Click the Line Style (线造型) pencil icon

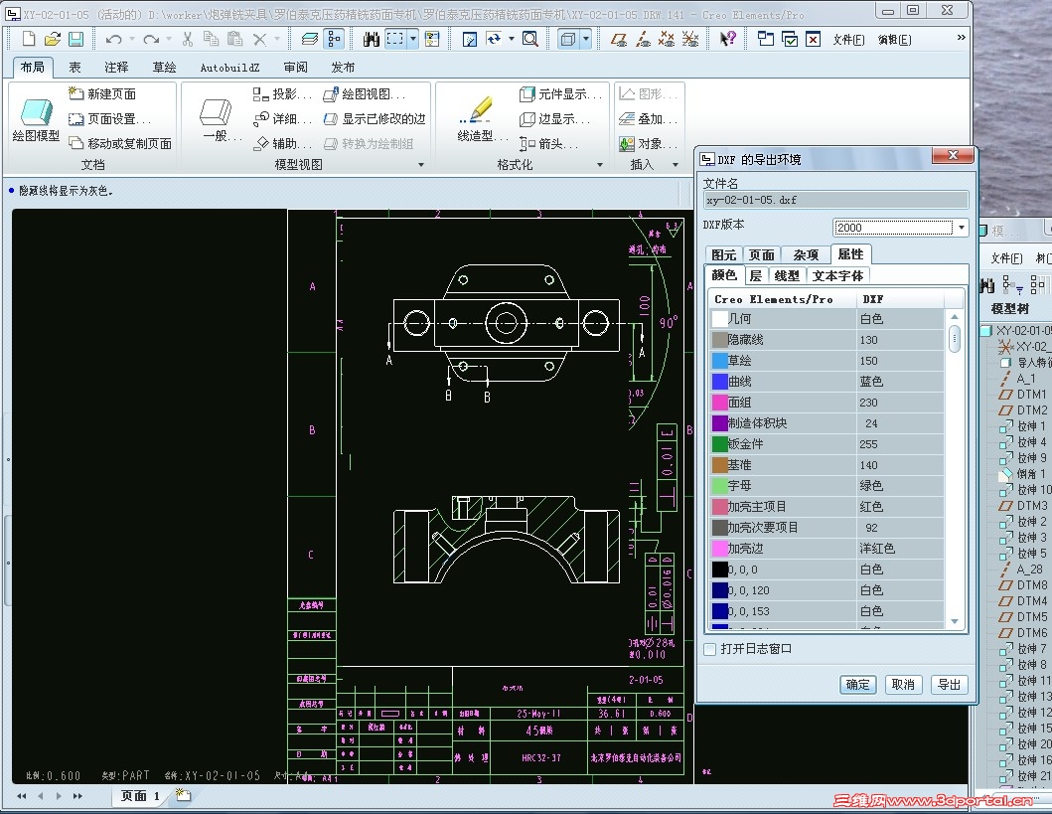pyautogui.click(x=476, y=110)
